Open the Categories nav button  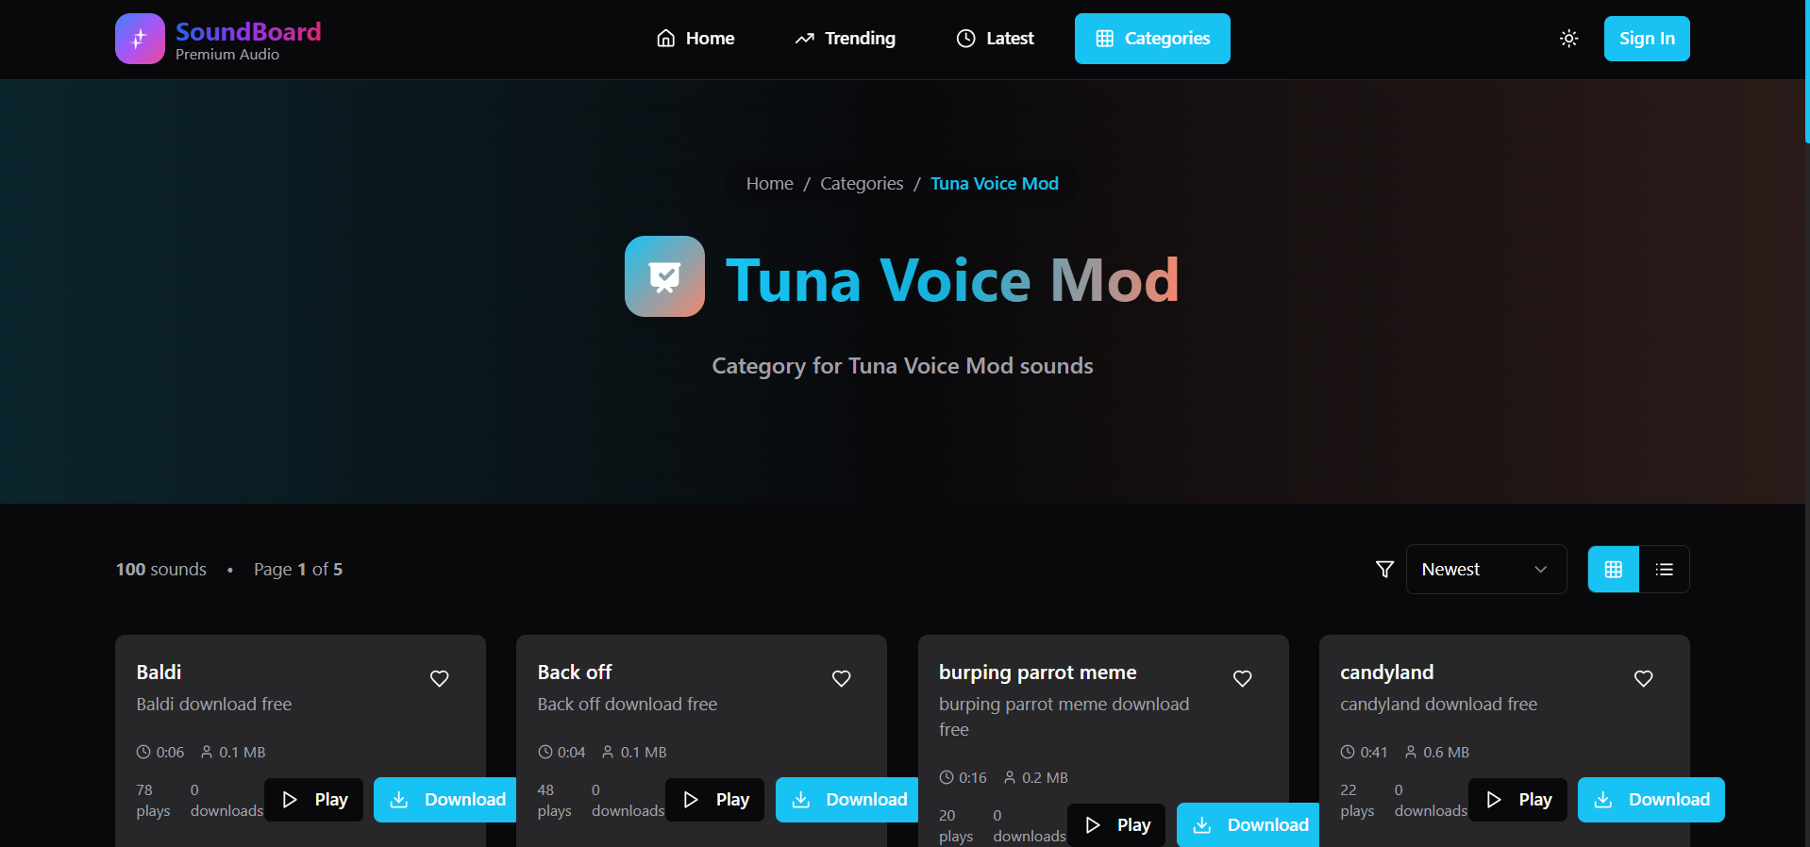[1152, 39]
